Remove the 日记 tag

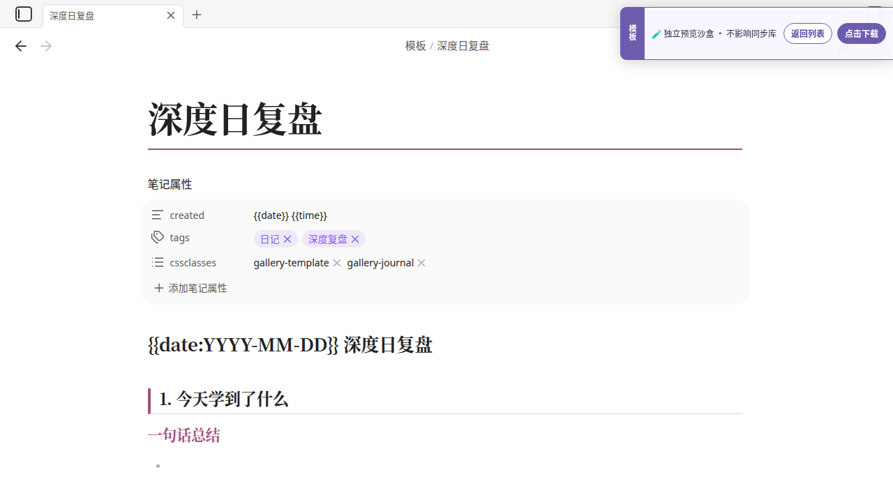pos(287,239)
